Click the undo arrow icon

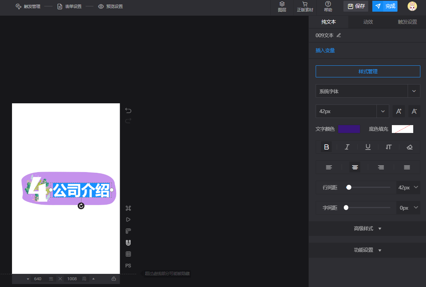[x=128, y=110]
